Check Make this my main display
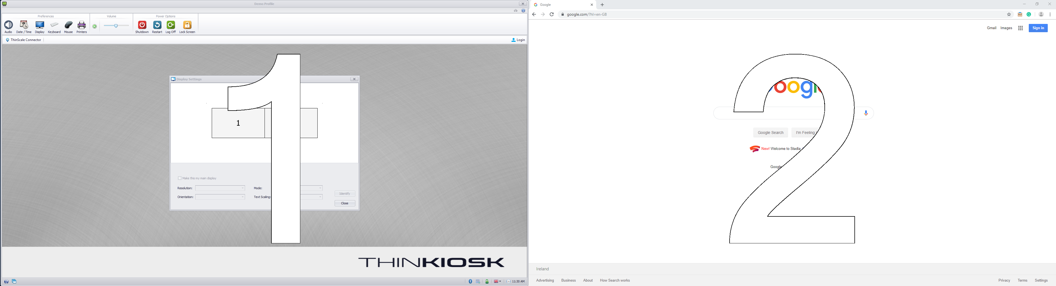1056x286 pixels. coord(180,178)
